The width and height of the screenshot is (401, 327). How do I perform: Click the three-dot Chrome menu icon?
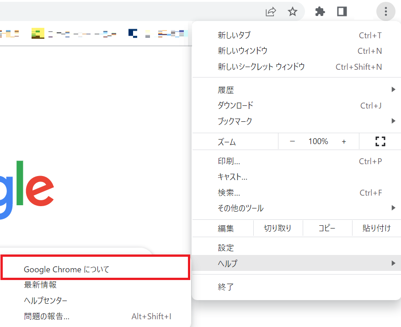point(385,11)
